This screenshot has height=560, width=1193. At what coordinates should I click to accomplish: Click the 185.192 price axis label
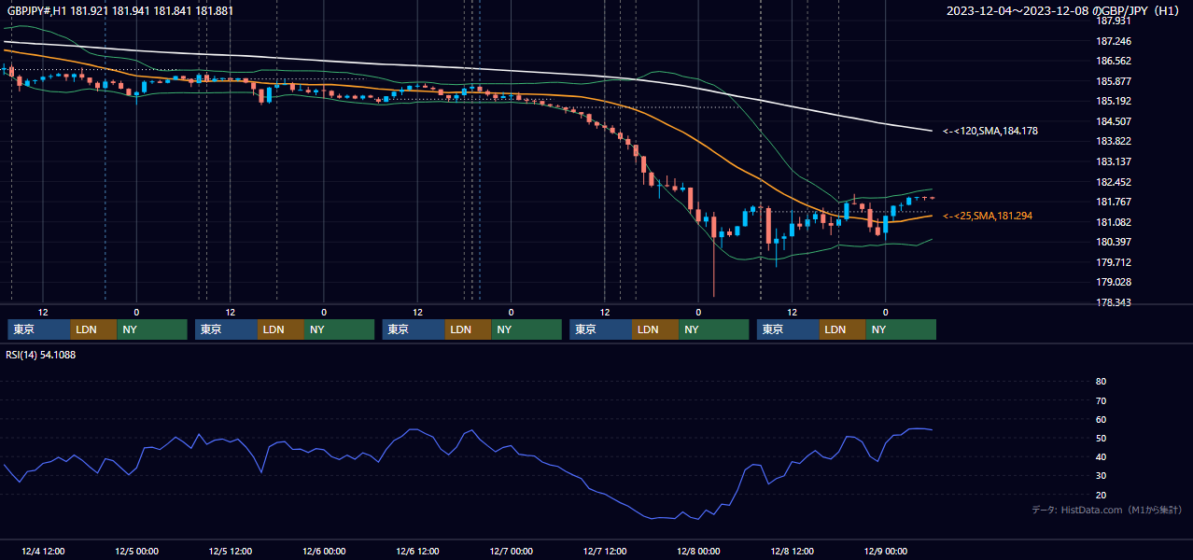(x=1114, y=102)
